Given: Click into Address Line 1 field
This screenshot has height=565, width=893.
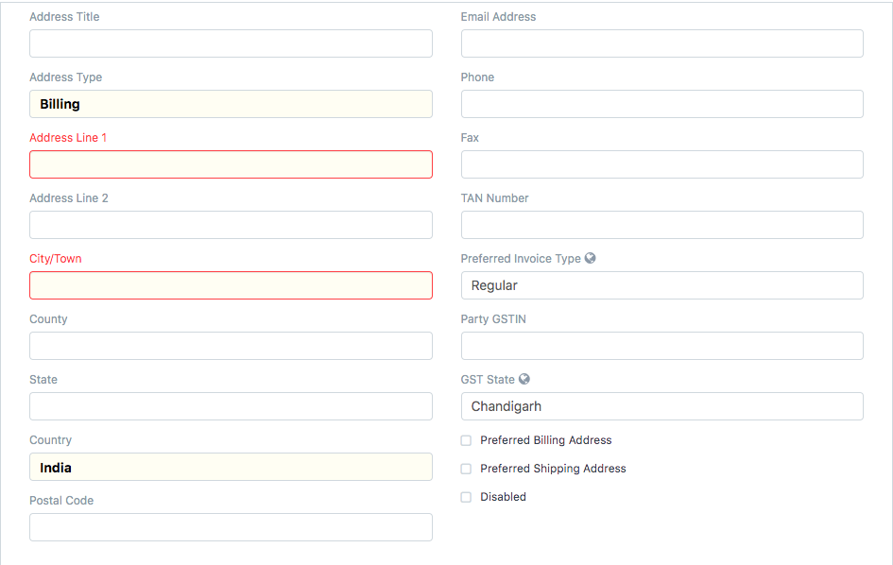Looking at the screenshot, I should click(231, 164).
